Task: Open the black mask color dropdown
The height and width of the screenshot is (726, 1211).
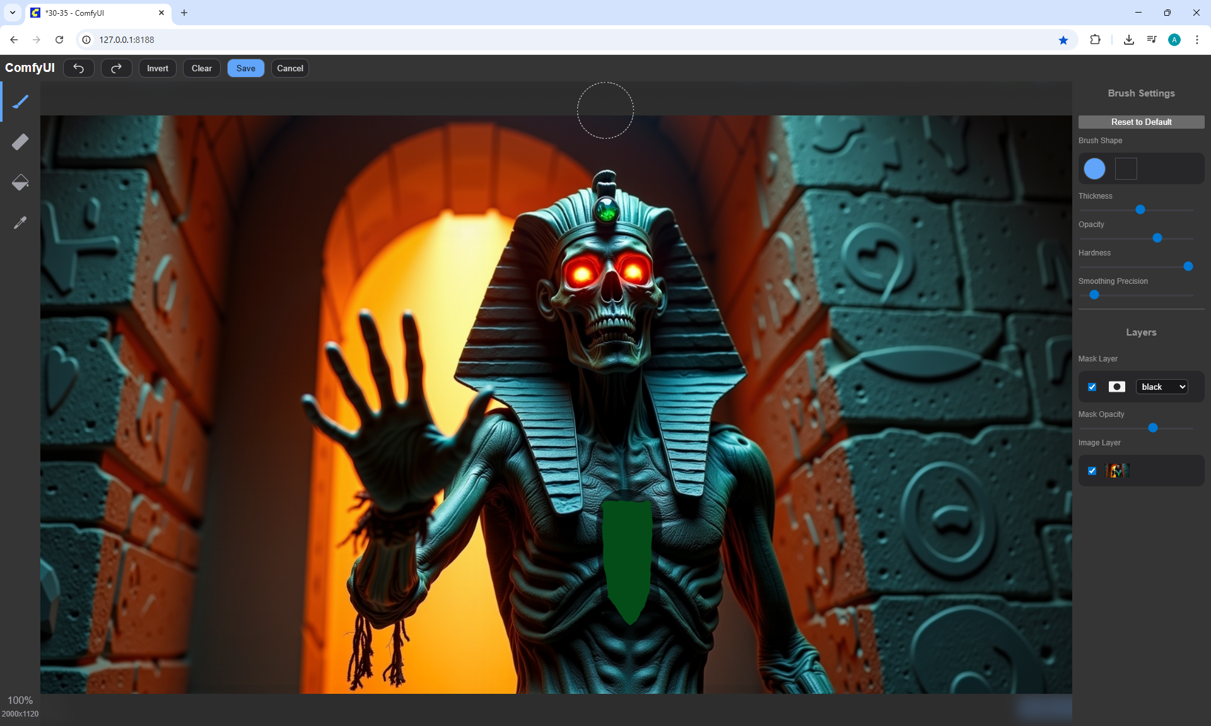Action: click(x=1162, y=387)
